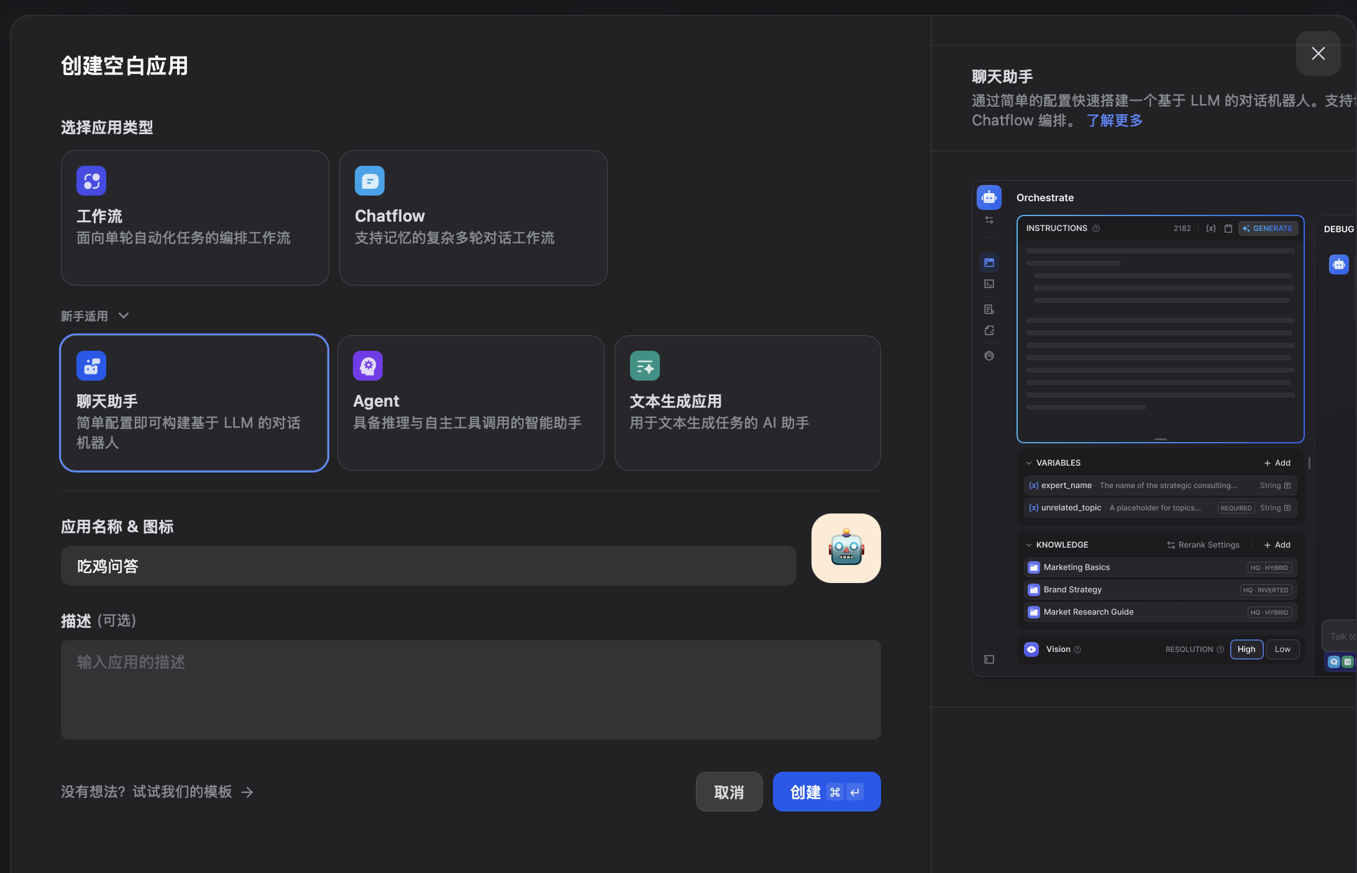Collapse the 新手适用 section chevron

[124, 315]
